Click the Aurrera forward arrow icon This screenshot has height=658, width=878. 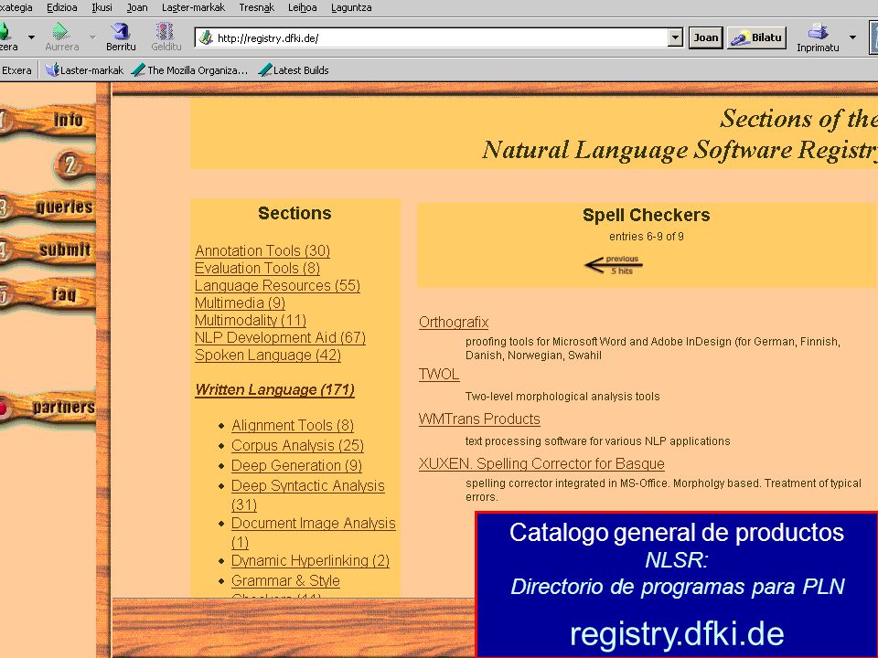click(x=60, y=31)
